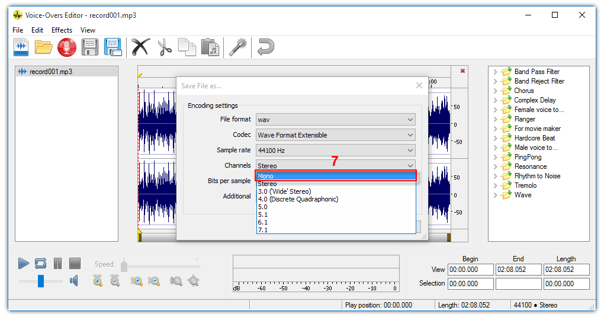604x317 pixels.
Task: Select the Tremolo effect item
Action: [525, 185]
